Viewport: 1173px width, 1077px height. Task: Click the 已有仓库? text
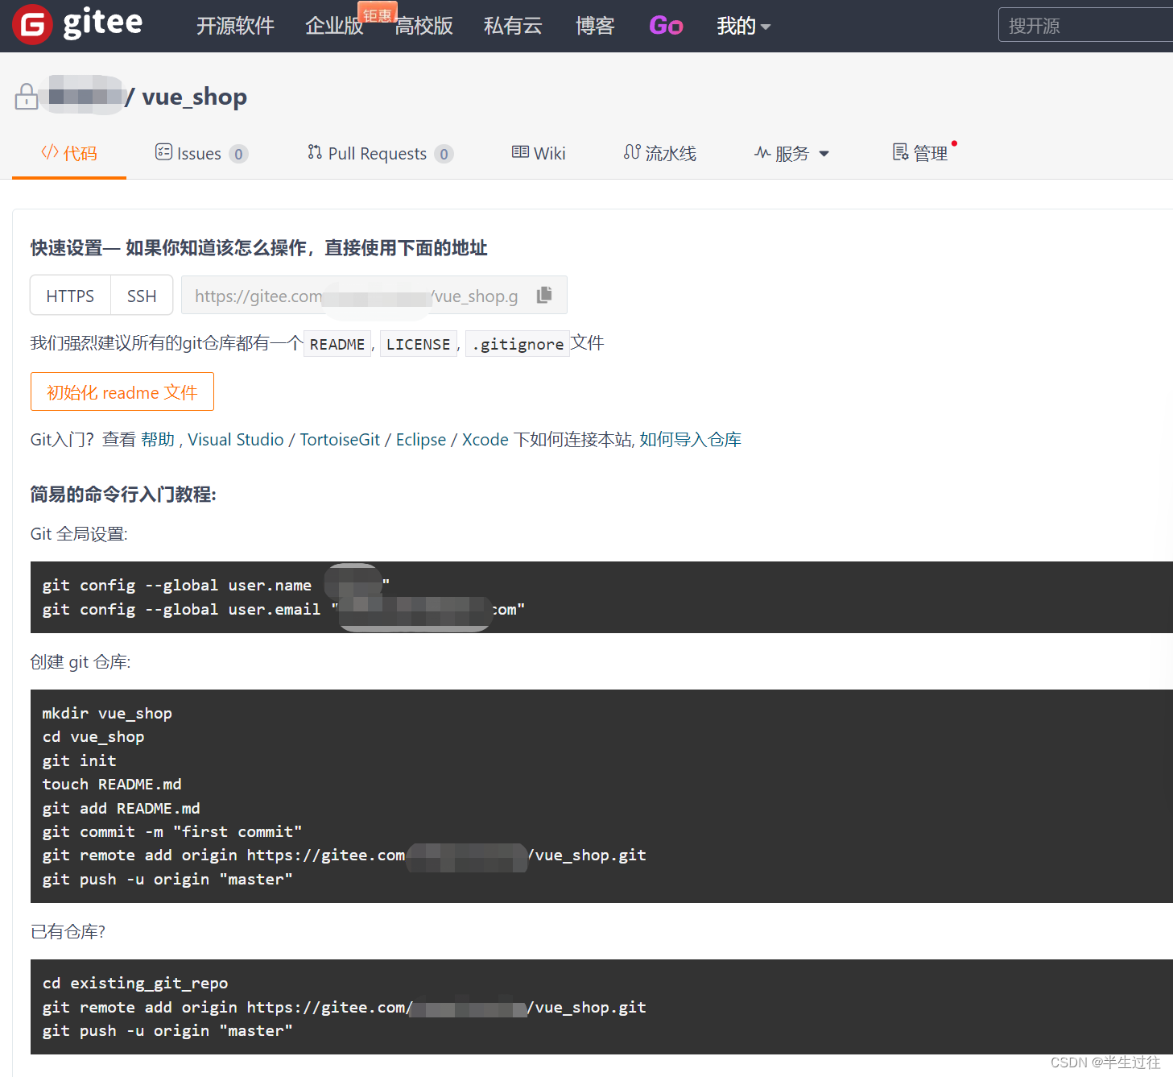click(x=68, y=931)
